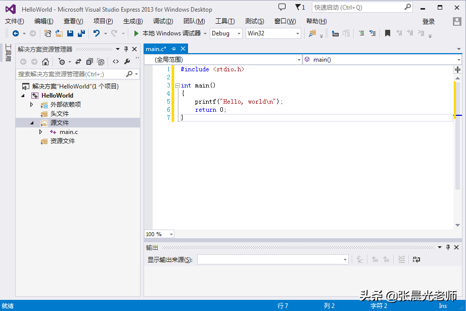Click the New Project toolbar icon
466x311 pixels.
click(47, 33)
